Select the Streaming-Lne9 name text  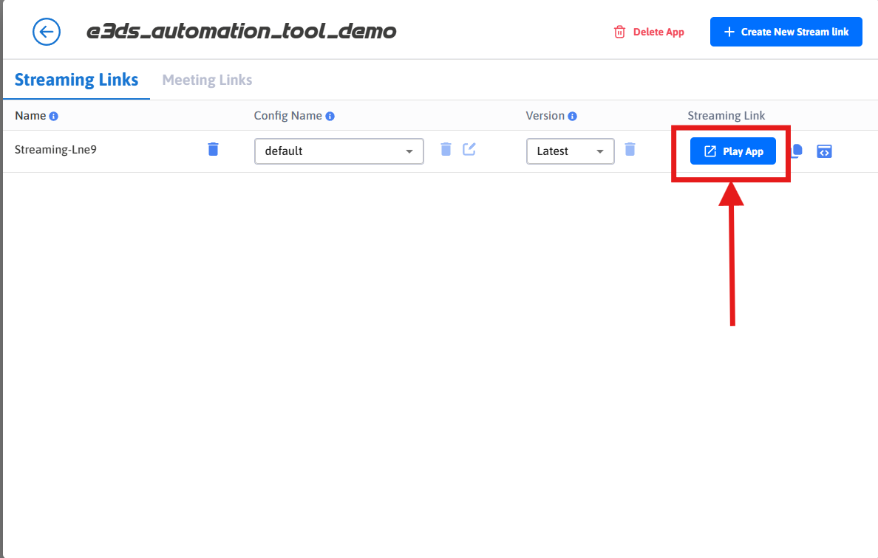coord(55,150)
